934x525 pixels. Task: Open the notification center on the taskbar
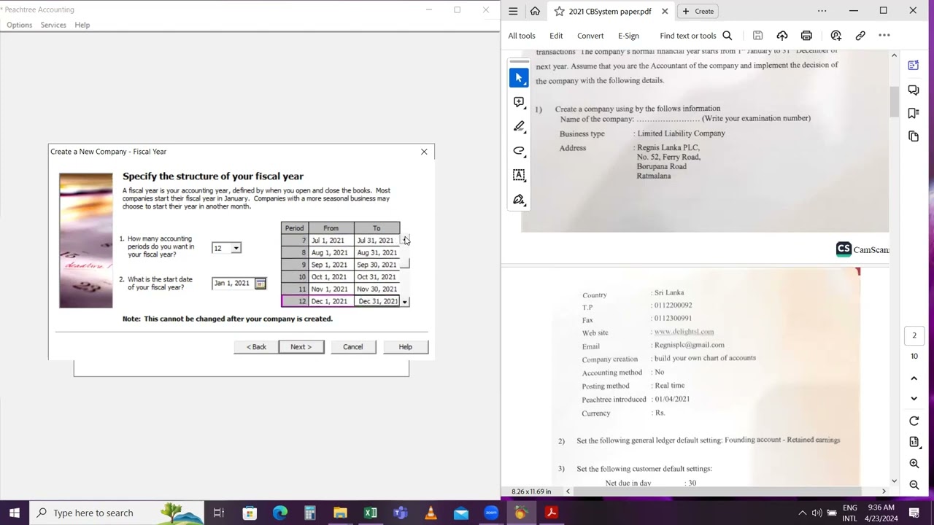pyautogui.click(x=914, y=513)
